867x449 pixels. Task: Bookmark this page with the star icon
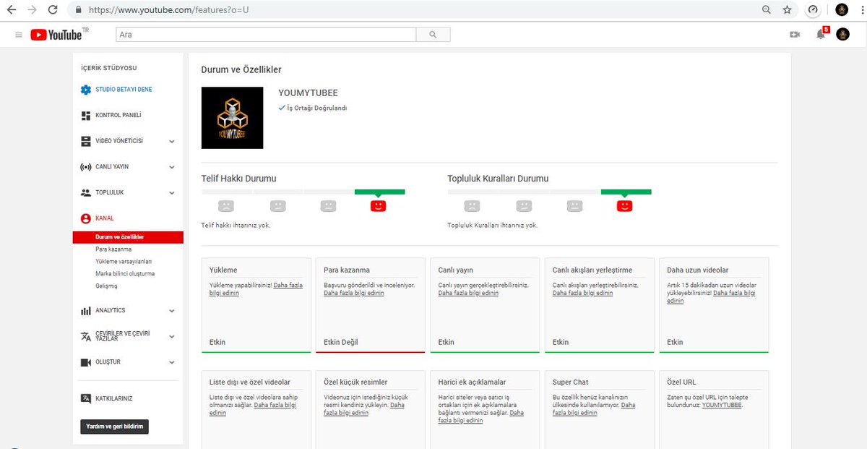(x=787, y=10)
